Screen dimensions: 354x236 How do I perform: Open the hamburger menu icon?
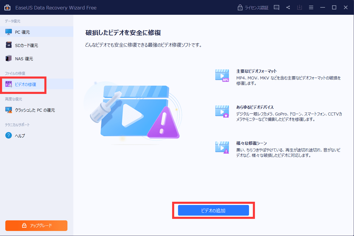(311, 7)
